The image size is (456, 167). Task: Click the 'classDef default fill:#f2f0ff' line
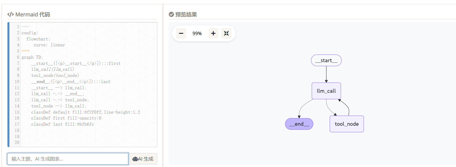(85, 112)
